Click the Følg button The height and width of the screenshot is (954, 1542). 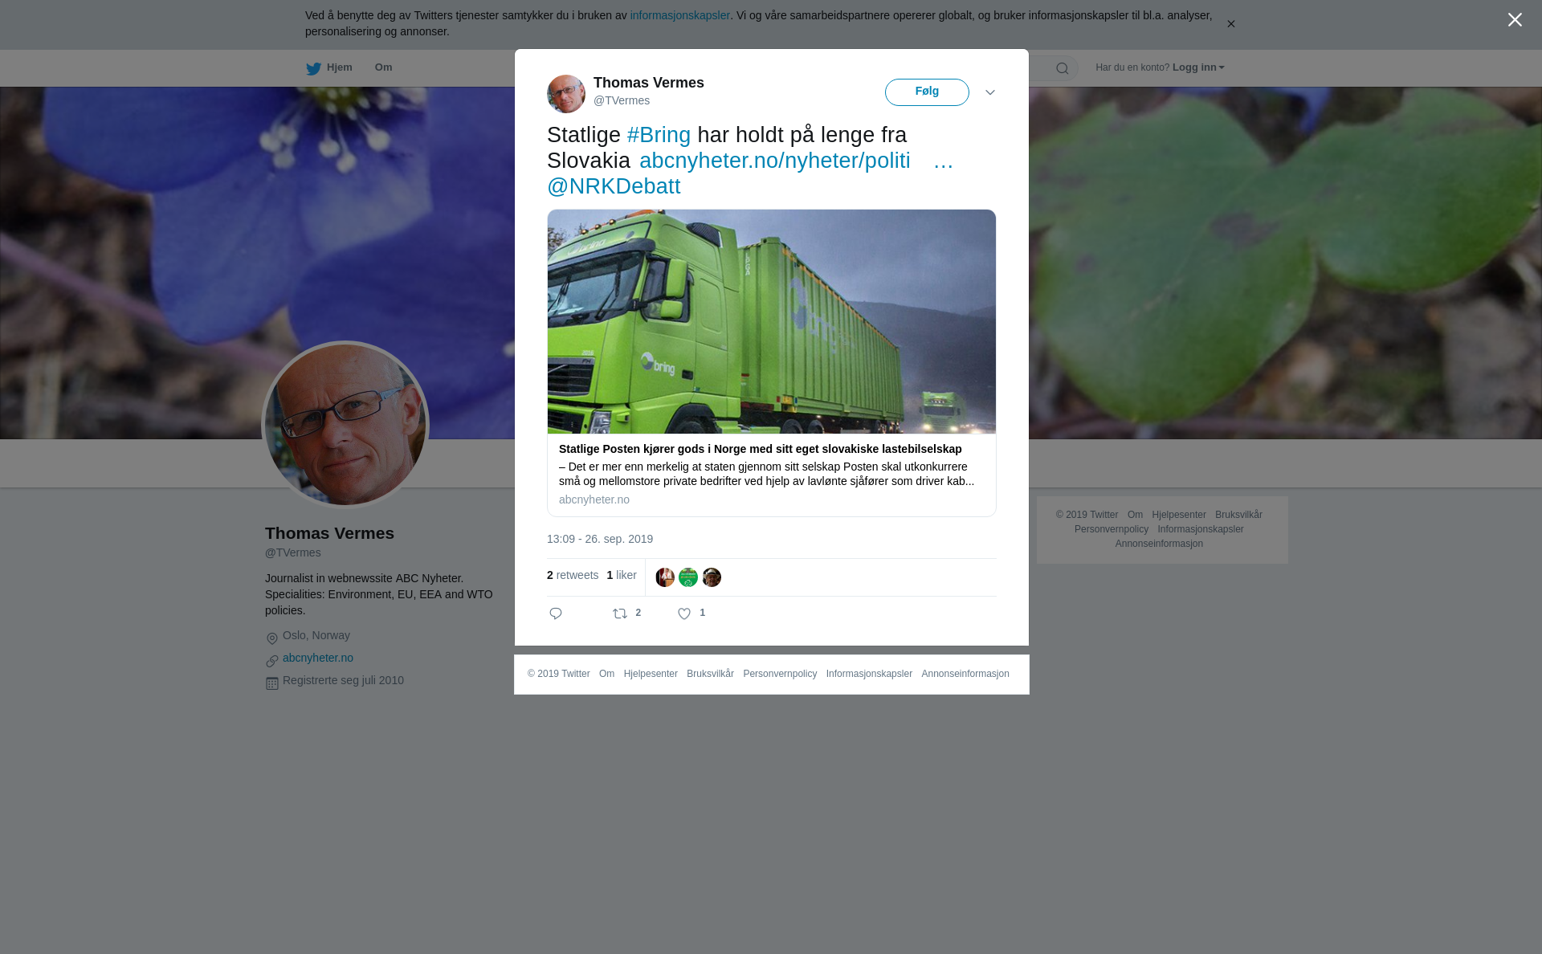point(927,92)
